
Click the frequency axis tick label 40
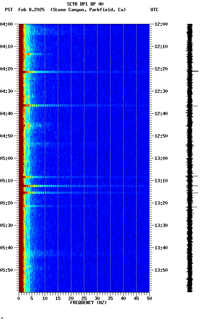124,299
